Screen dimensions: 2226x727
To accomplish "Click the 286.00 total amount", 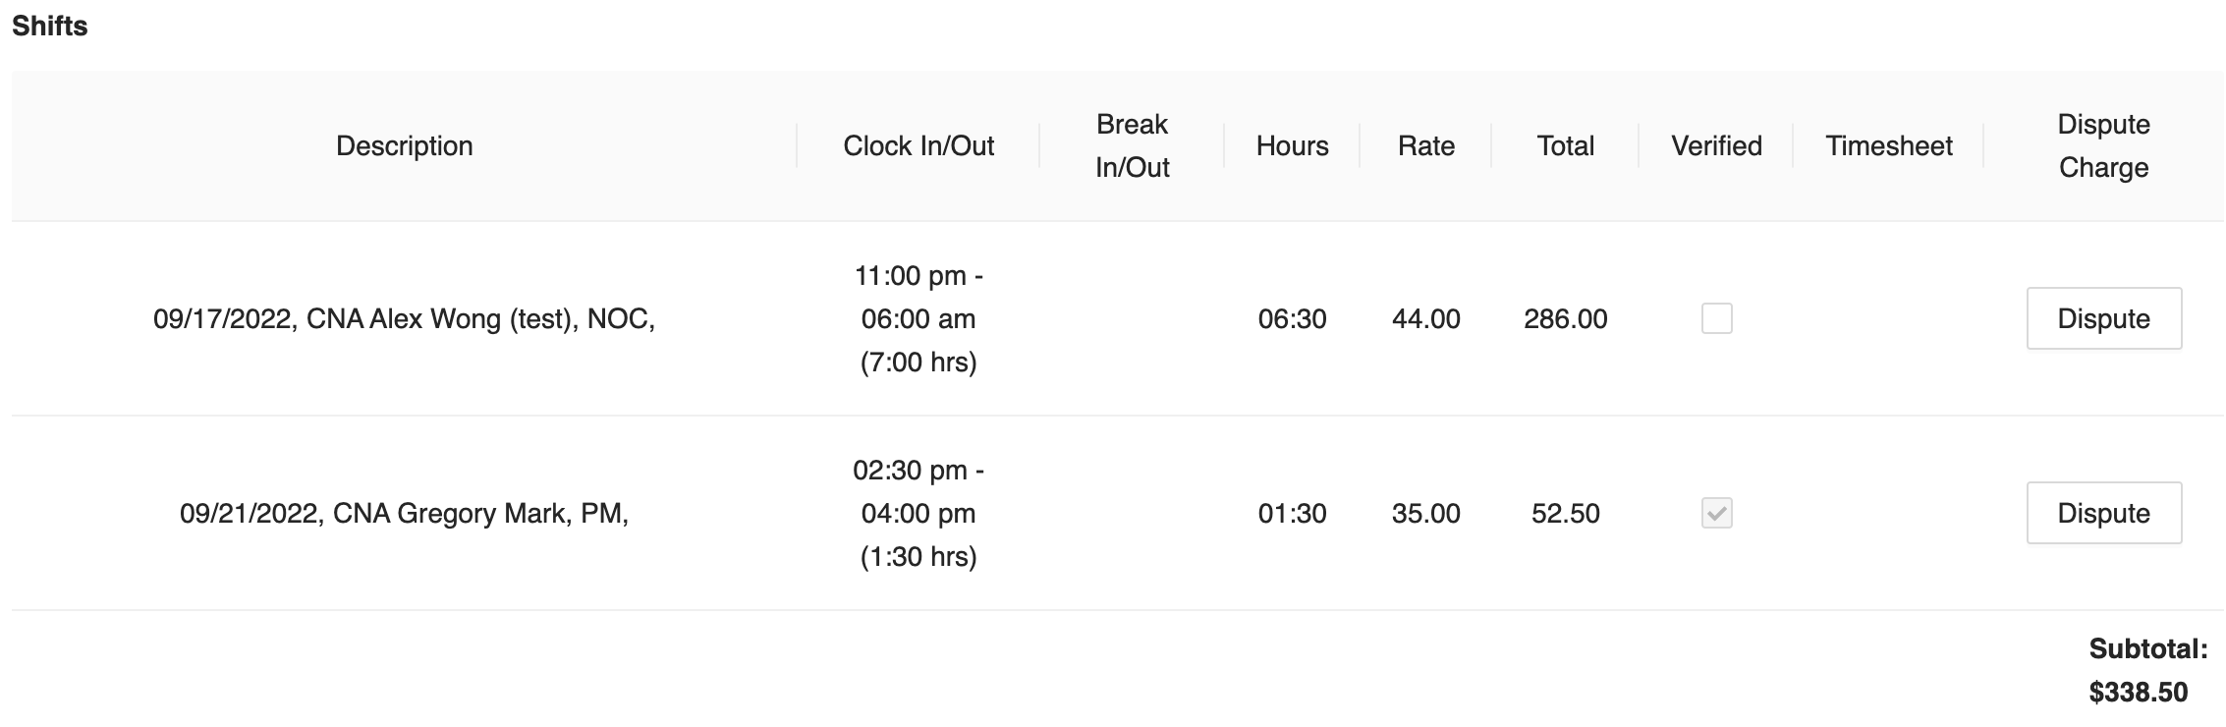I will (x=1565, y=318).
